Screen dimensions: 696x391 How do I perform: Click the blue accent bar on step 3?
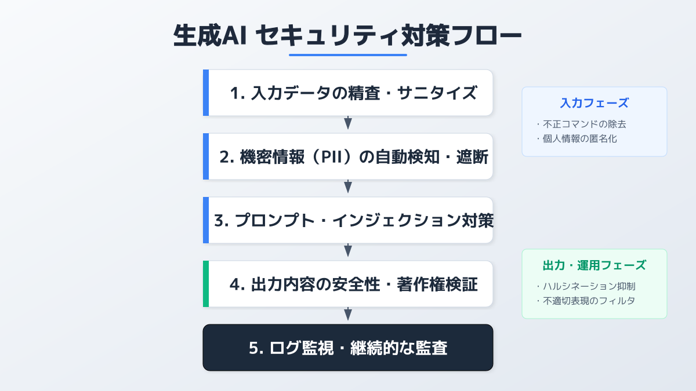(206, 220)
